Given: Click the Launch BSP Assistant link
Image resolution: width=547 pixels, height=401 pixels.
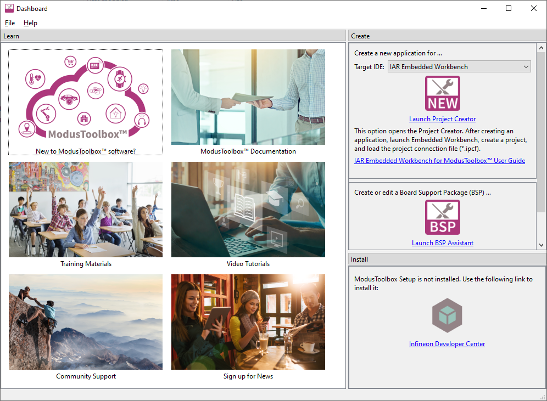Looking at the screenshot, I should click(x=442, y=243).
